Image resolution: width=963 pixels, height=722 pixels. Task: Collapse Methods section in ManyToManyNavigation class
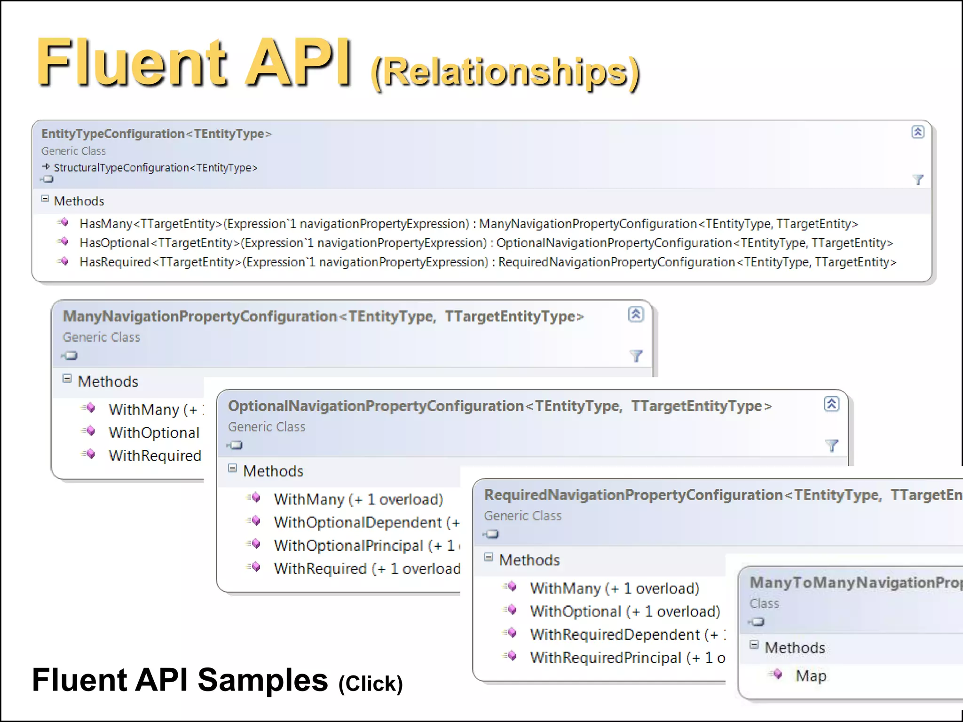(754, 644)
